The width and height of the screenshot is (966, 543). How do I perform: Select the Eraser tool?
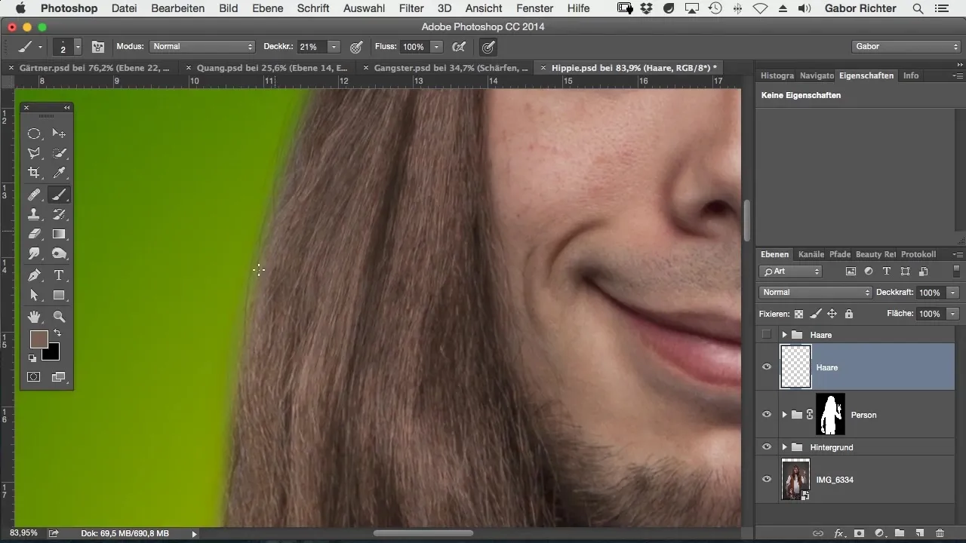click(x=34, y=234)
